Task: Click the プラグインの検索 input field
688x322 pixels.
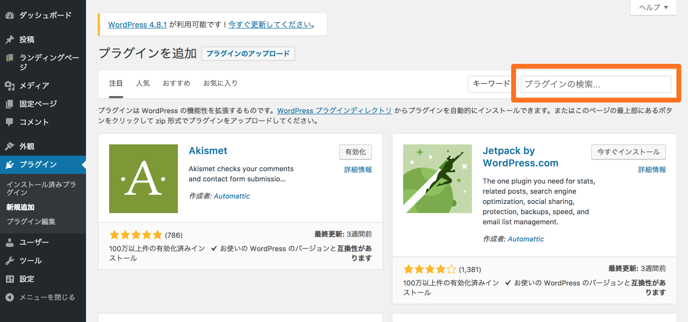Action: pos(596,84)
